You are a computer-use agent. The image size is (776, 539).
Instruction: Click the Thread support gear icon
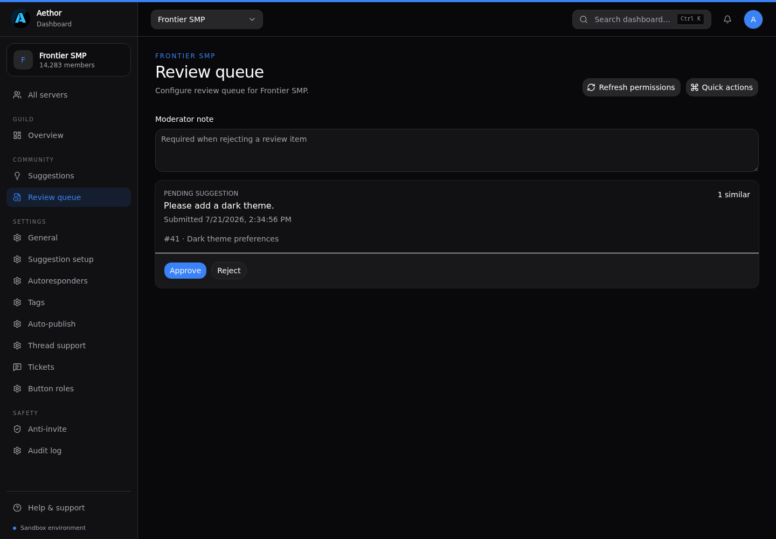(x=17, y=345)
